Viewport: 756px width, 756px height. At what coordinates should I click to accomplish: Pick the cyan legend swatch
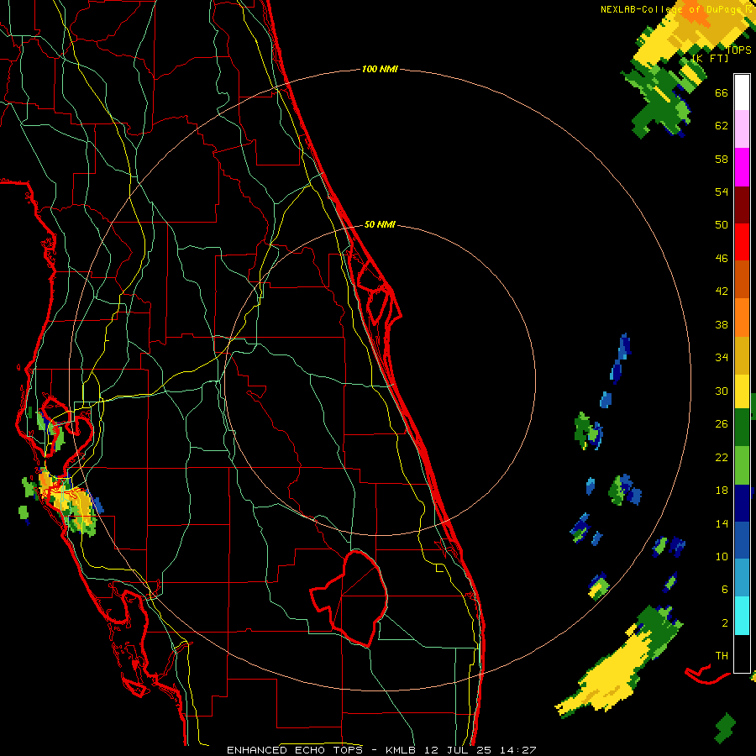coord(742,616)
